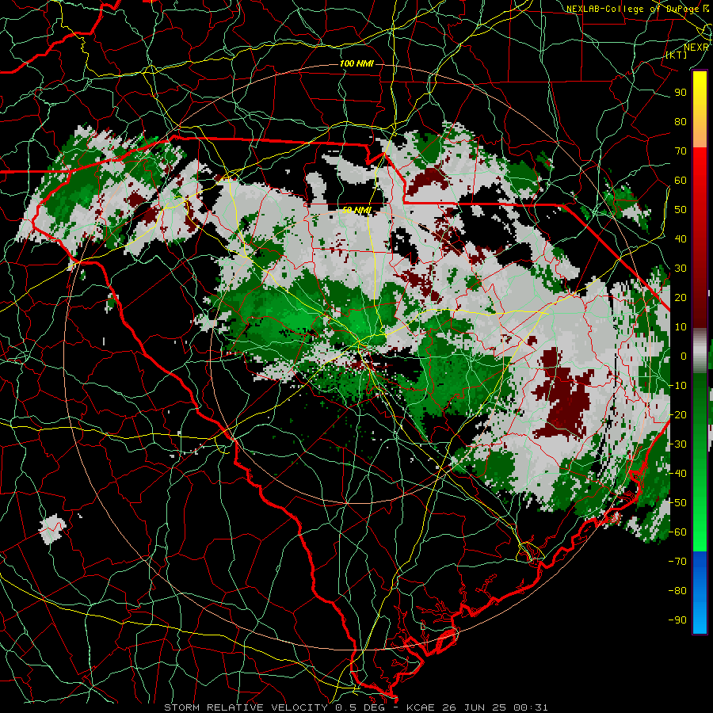The image size is (713, 713).
Task: Click the 10 value on the velocity scale
Action: (681, 327)
